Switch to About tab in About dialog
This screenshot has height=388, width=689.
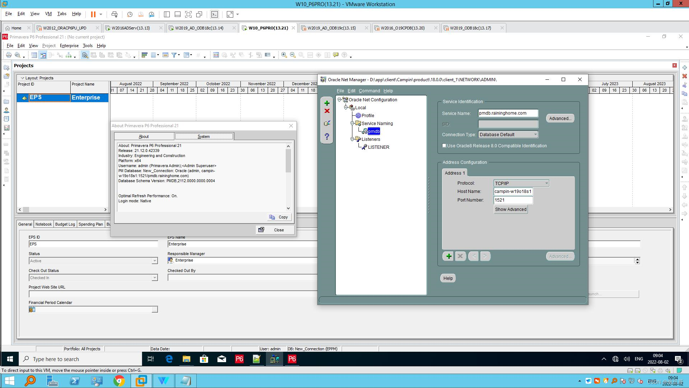144,137
